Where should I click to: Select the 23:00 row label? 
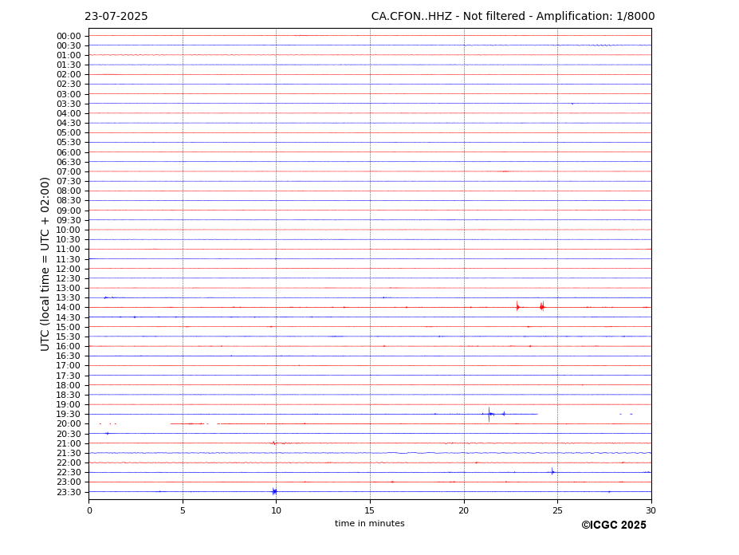pyautogui.click(x=69, y=482)
